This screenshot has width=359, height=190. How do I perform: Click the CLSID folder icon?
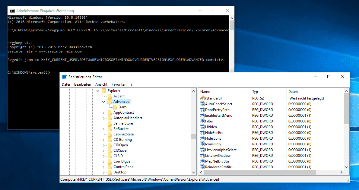(110, 156)
